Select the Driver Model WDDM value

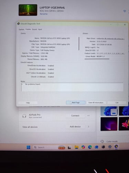(x=100, y=56)
